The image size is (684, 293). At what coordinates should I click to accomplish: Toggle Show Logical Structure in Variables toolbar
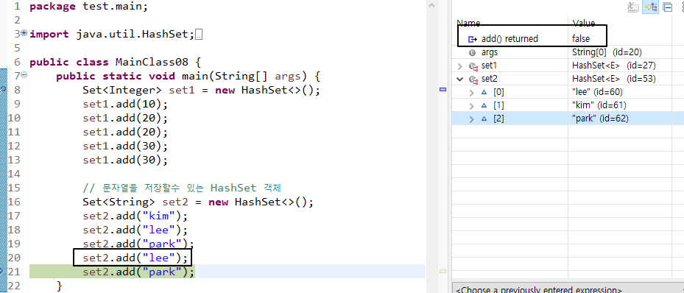pos(650,7)
